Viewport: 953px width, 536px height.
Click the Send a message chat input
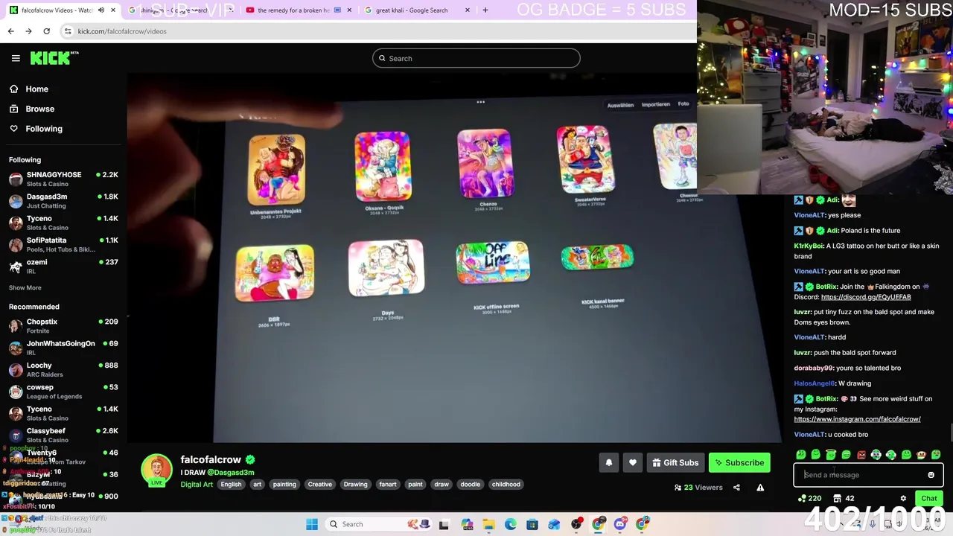coord(868,475)
